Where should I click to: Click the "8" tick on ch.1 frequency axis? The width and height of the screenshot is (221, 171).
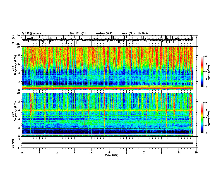coord(19,55)
